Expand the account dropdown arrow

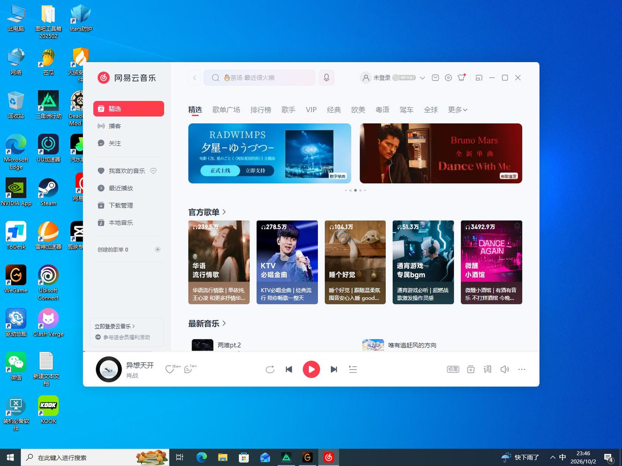tap(422, 78)
